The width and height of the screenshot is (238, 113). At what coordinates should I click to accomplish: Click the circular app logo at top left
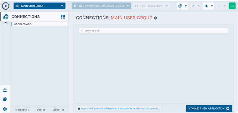[6, 6]
